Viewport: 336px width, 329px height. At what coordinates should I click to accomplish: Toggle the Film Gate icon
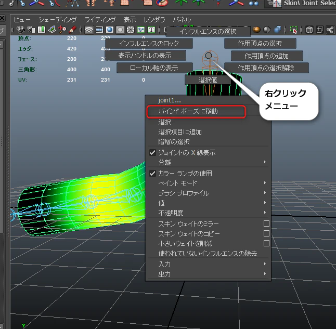click(99, 30)
